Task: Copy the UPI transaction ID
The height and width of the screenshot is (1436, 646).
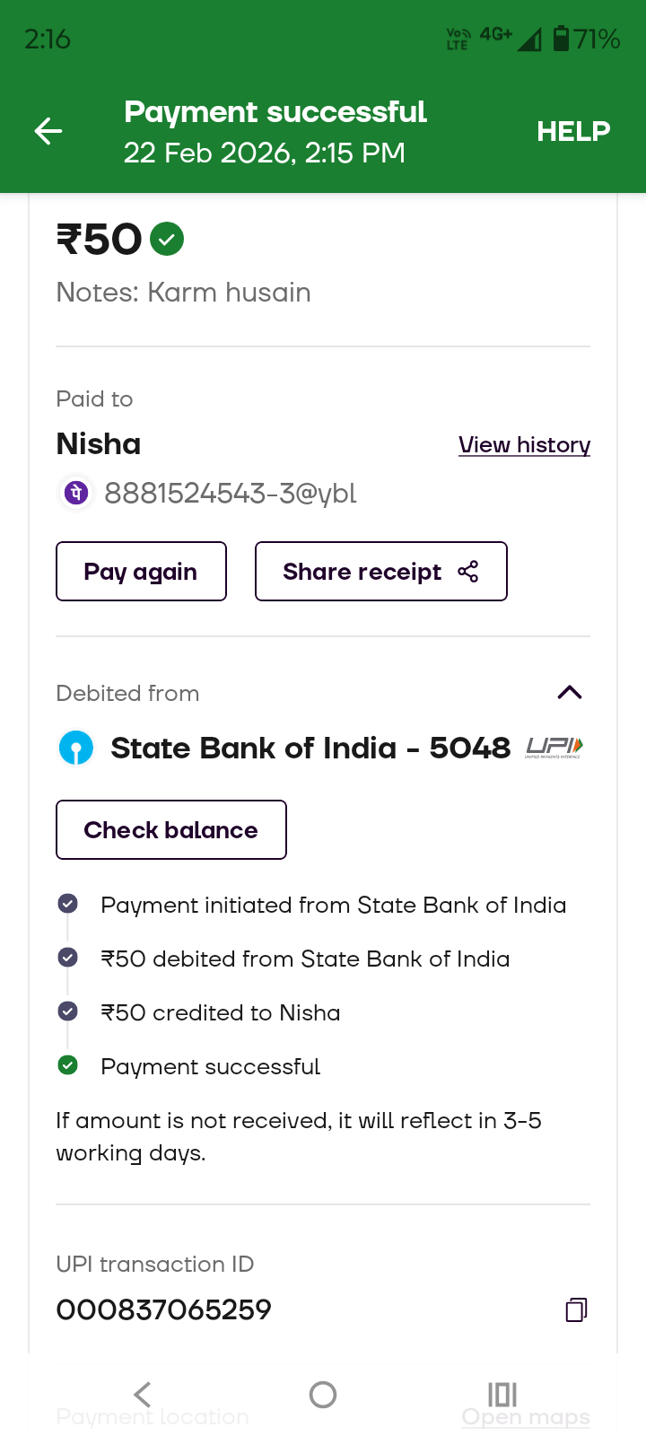Action: (x=576, y=1309)
